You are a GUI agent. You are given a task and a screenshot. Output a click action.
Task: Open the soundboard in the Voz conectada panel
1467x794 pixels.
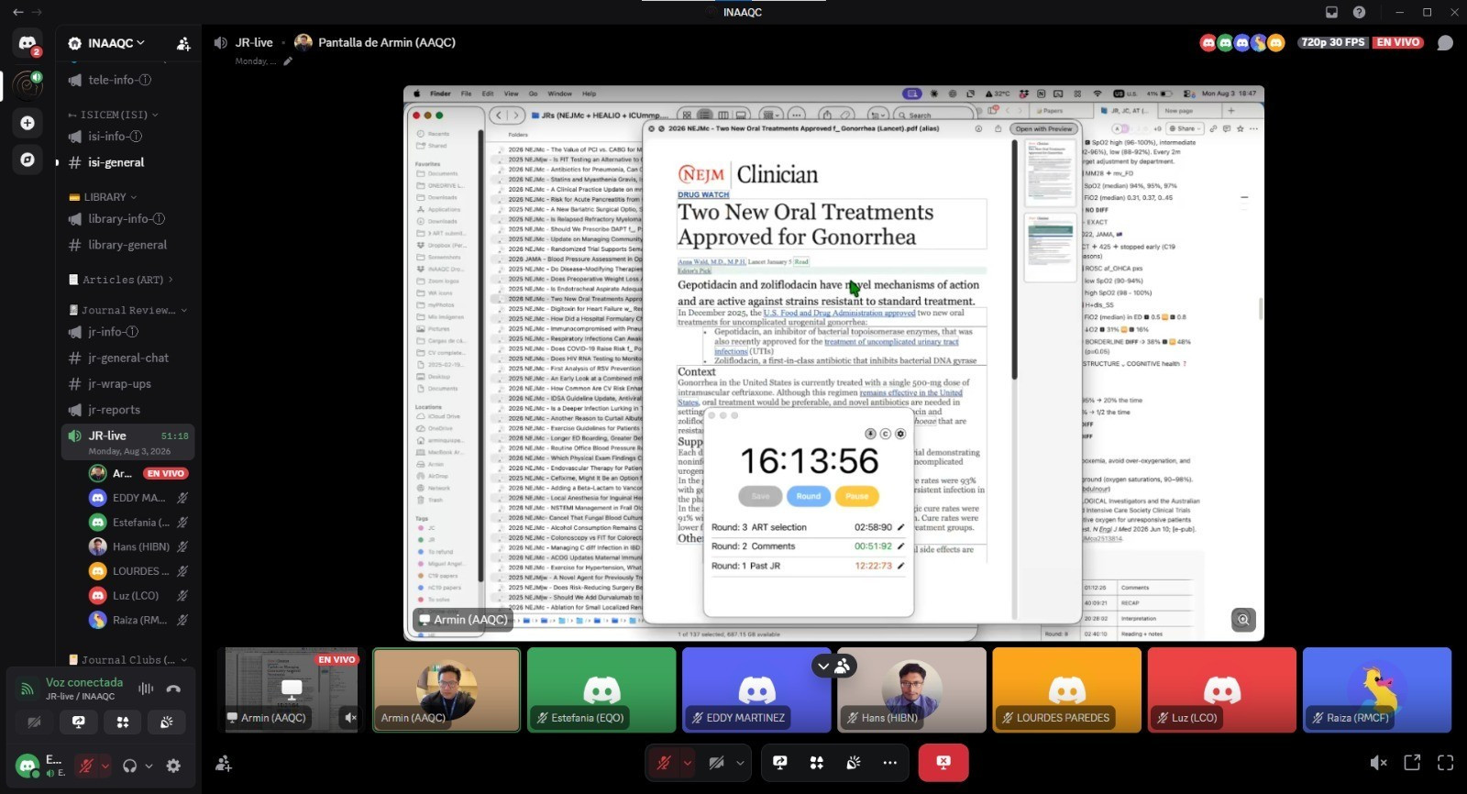167,722
